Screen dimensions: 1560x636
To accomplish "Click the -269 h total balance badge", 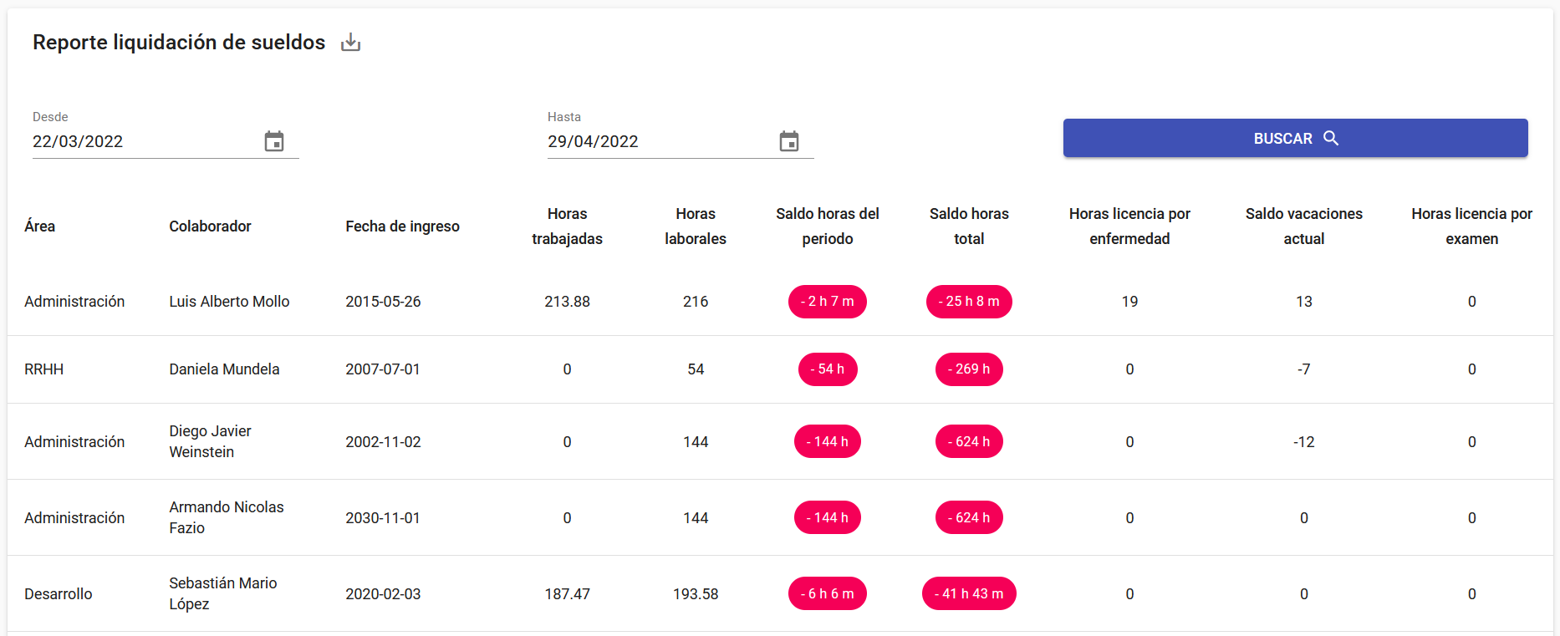I will (x=968, y=369).
